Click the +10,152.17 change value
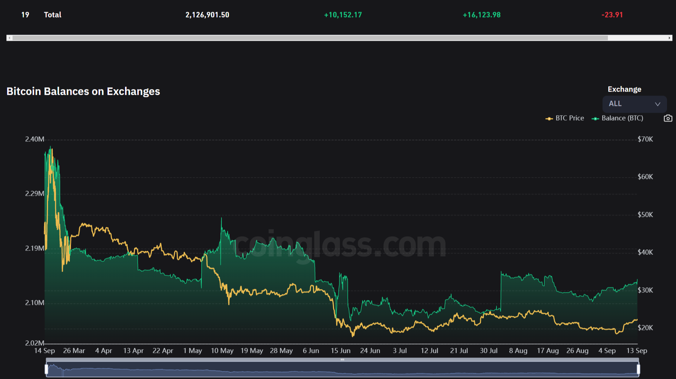 [343, 15]
